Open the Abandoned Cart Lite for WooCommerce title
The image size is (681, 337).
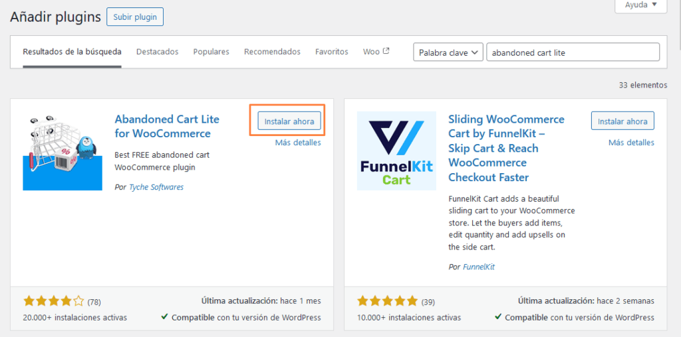coord(167,125)
